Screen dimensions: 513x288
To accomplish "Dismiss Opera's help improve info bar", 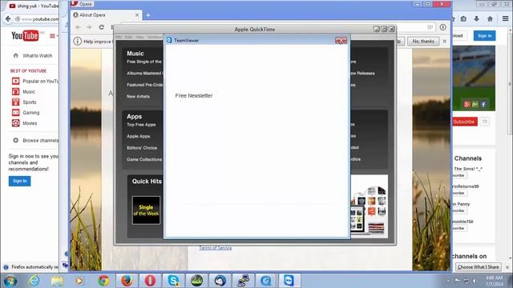I will tap(444, 41).
